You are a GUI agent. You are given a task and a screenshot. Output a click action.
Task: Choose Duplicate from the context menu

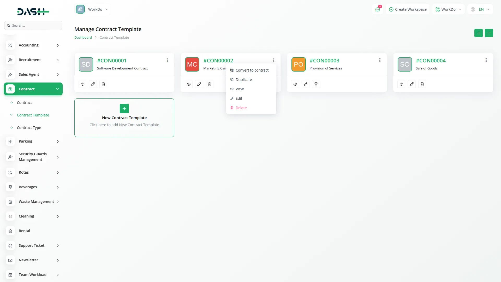243,80
